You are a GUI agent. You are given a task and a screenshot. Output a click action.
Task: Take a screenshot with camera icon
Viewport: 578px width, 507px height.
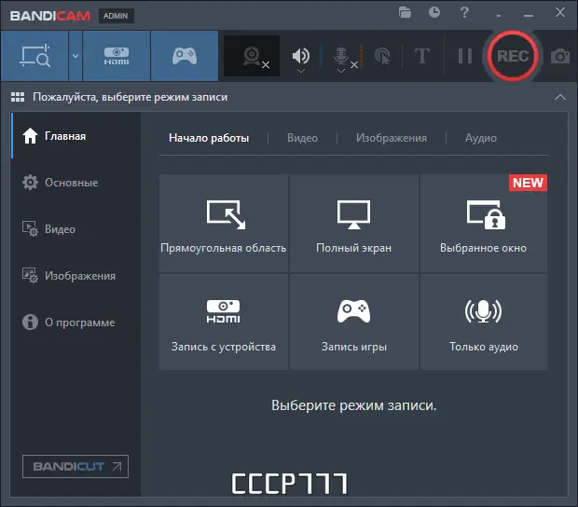[x=560, y=56]
